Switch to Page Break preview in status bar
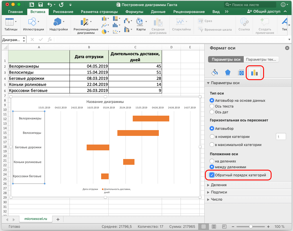This screenshot has height=231, width=293. (x=224, y=227)
